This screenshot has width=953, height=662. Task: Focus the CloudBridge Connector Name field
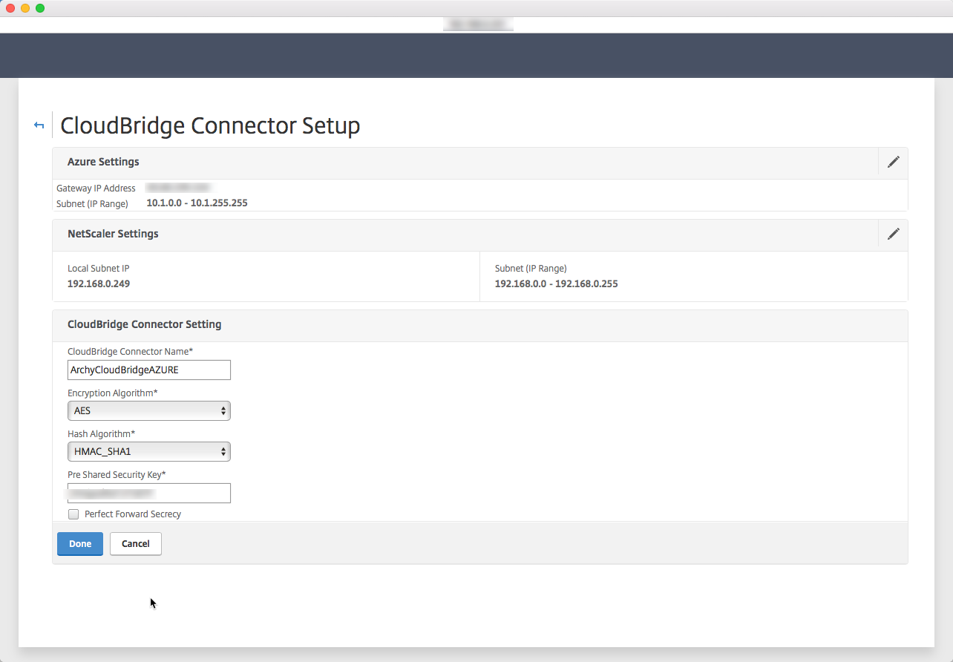(x=149, y=370)
